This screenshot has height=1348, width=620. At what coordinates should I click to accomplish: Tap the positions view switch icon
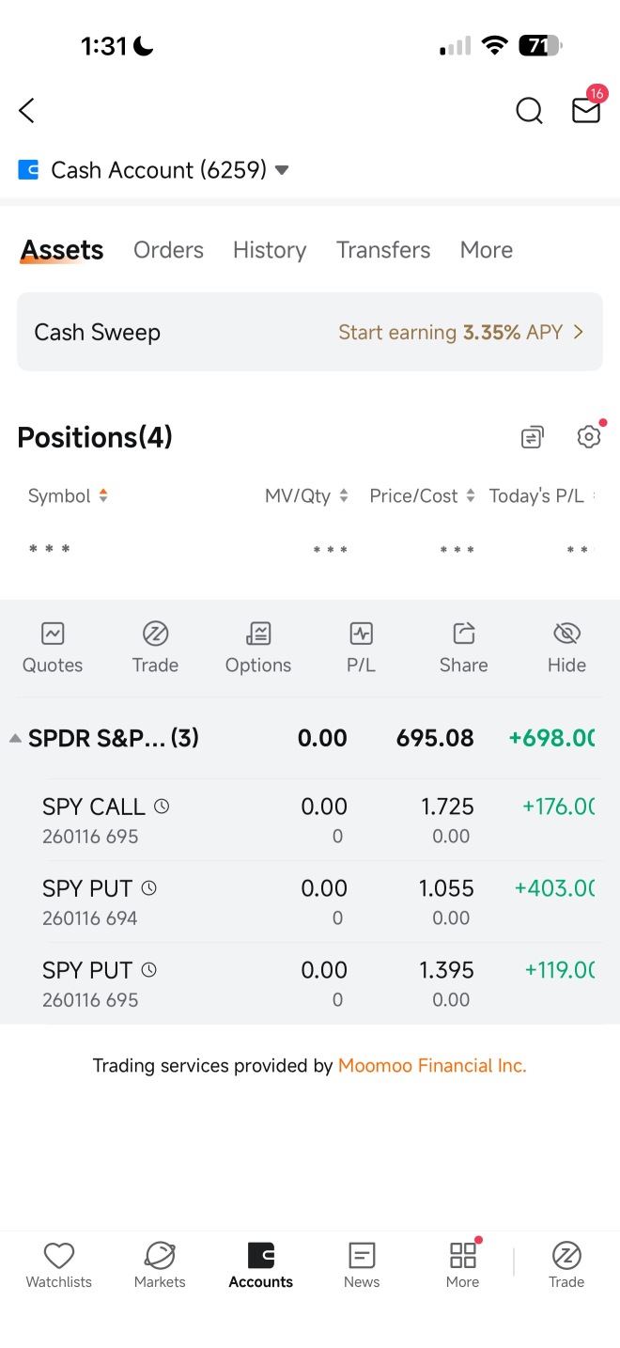click(533, 437)
